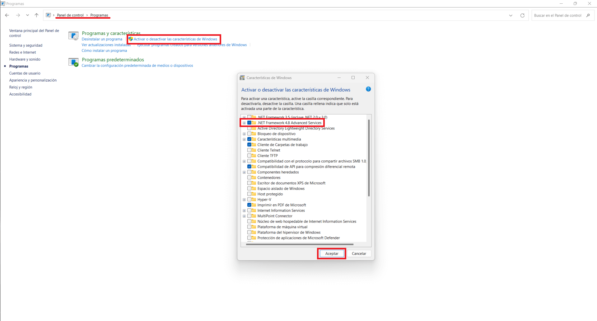
Task: Click the Control Panel address bar icon
Action: pos(48,15)
